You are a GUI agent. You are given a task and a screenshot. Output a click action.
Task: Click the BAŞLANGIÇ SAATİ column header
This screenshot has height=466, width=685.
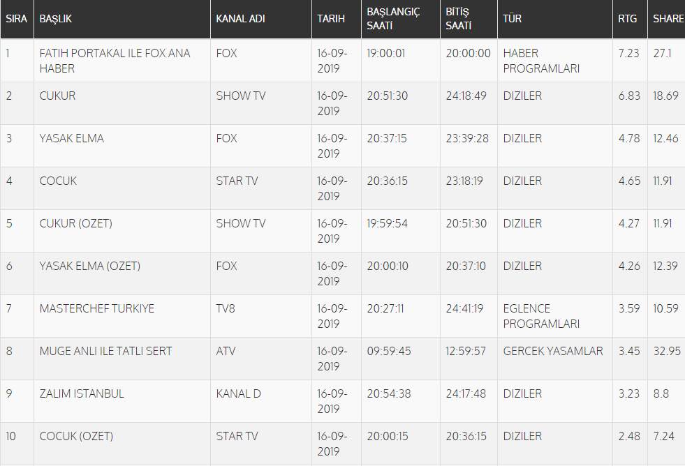401,19
